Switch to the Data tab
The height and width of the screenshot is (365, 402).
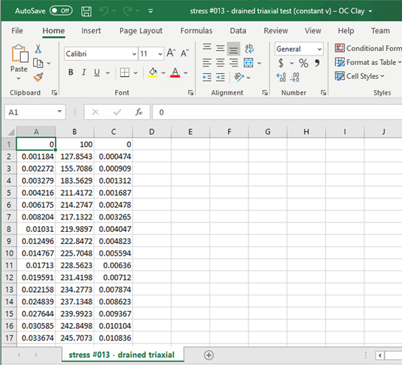coord(238,31)
